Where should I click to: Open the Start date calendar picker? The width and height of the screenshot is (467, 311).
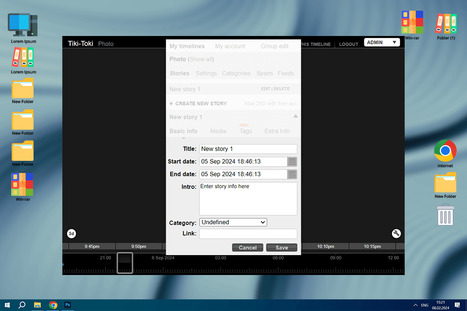click(292, 162)
